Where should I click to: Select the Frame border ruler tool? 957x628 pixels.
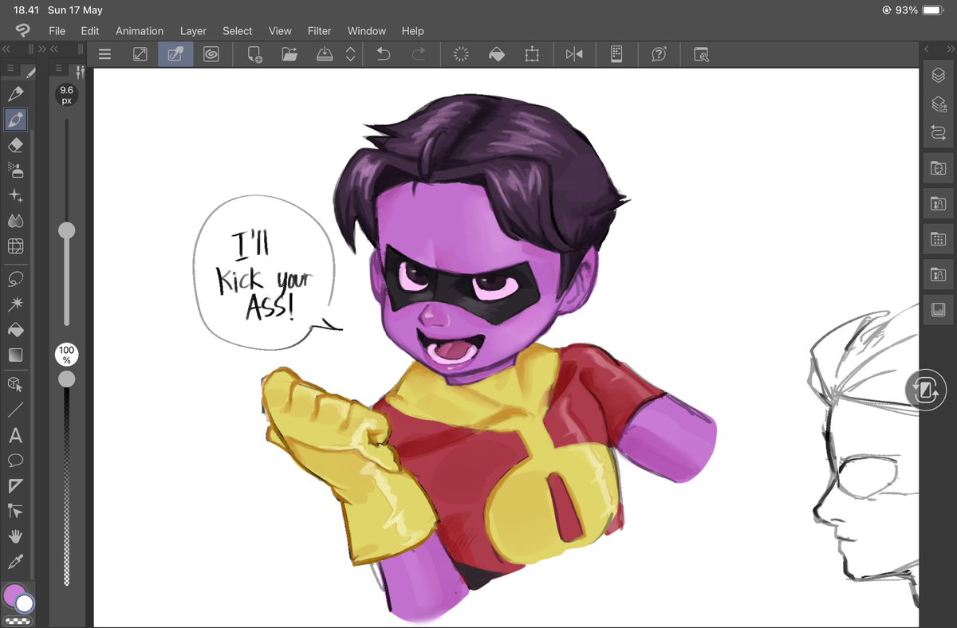pyautogui.click(x=15, y=486)
